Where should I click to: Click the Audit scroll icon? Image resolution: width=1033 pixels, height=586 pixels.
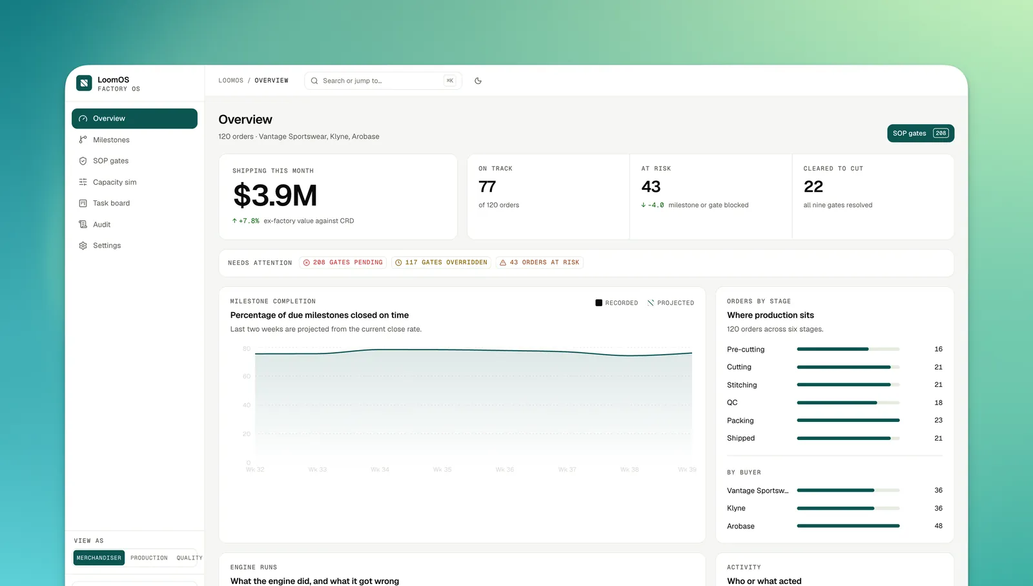(x=83, y=225)
